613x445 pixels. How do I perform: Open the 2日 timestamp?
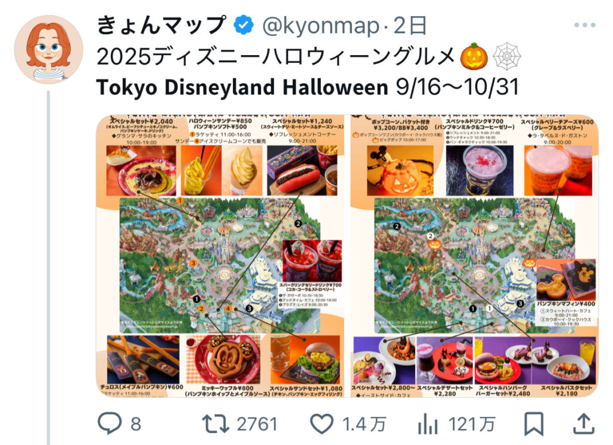tap(409, 25)
